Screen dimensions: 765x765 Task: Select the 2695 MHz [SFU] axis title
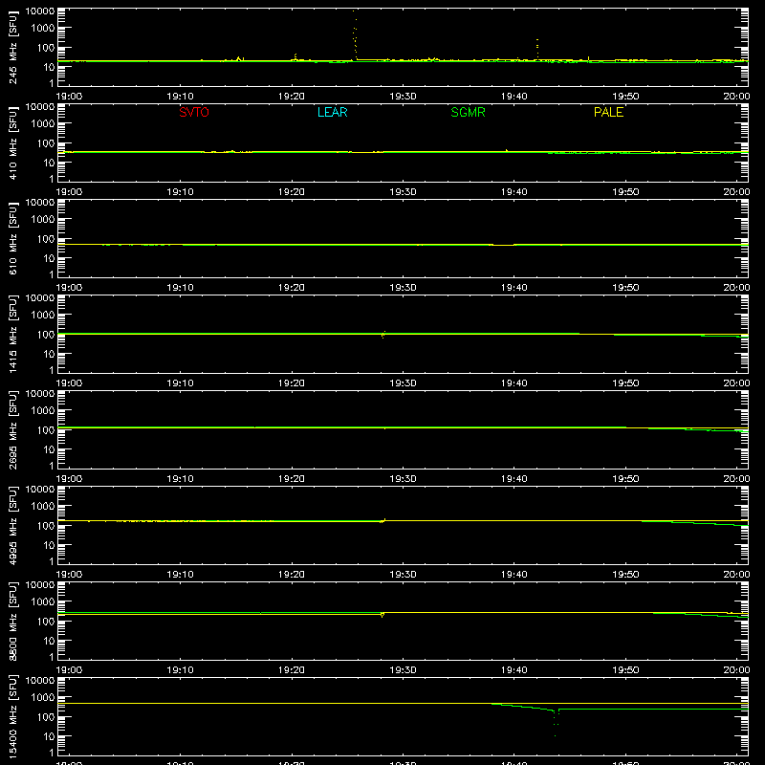[x=12, y=430]
